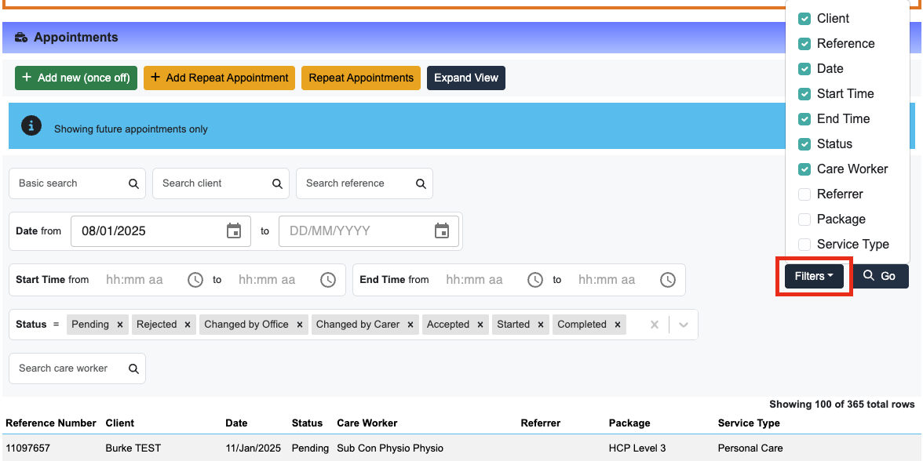Click into the Date from field
Viewport: 923px width, 461px height.
[x=161, y=230]
